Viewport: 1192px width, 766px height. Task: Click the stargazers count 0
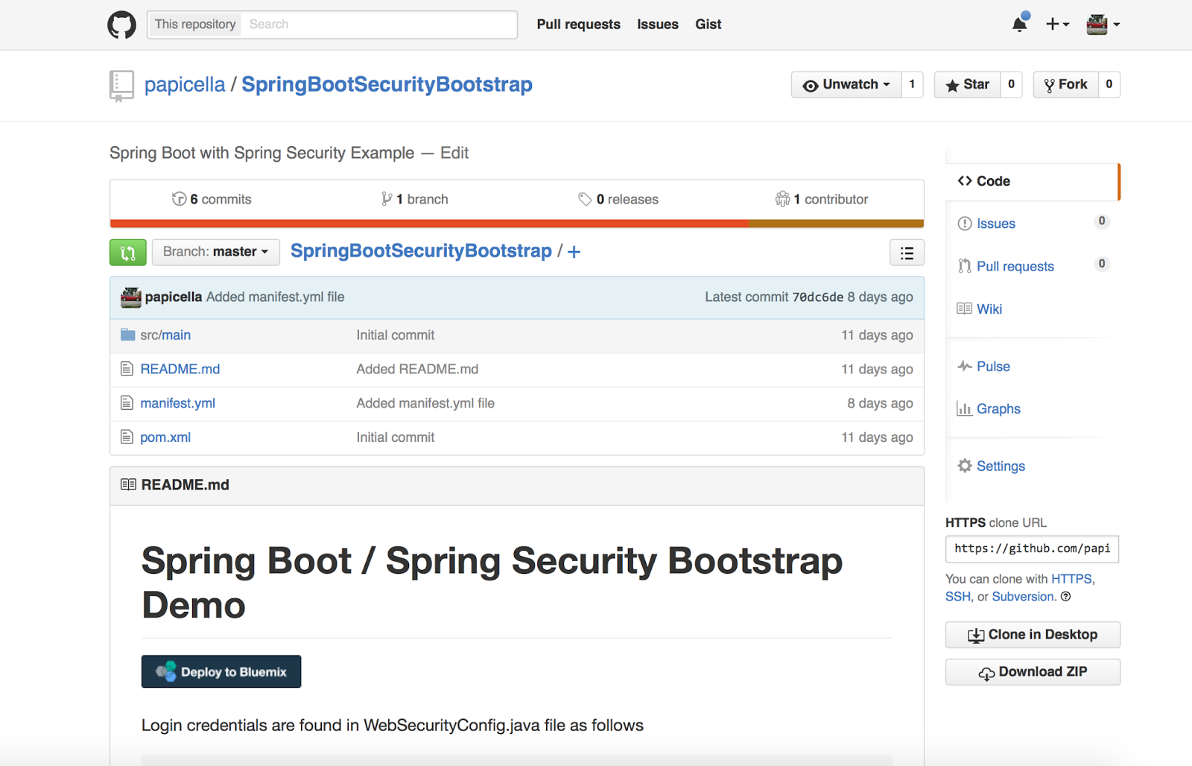tap(1011, 84)
